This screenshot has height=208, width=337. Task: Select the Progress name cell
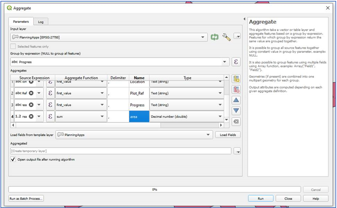click(139, 105)
